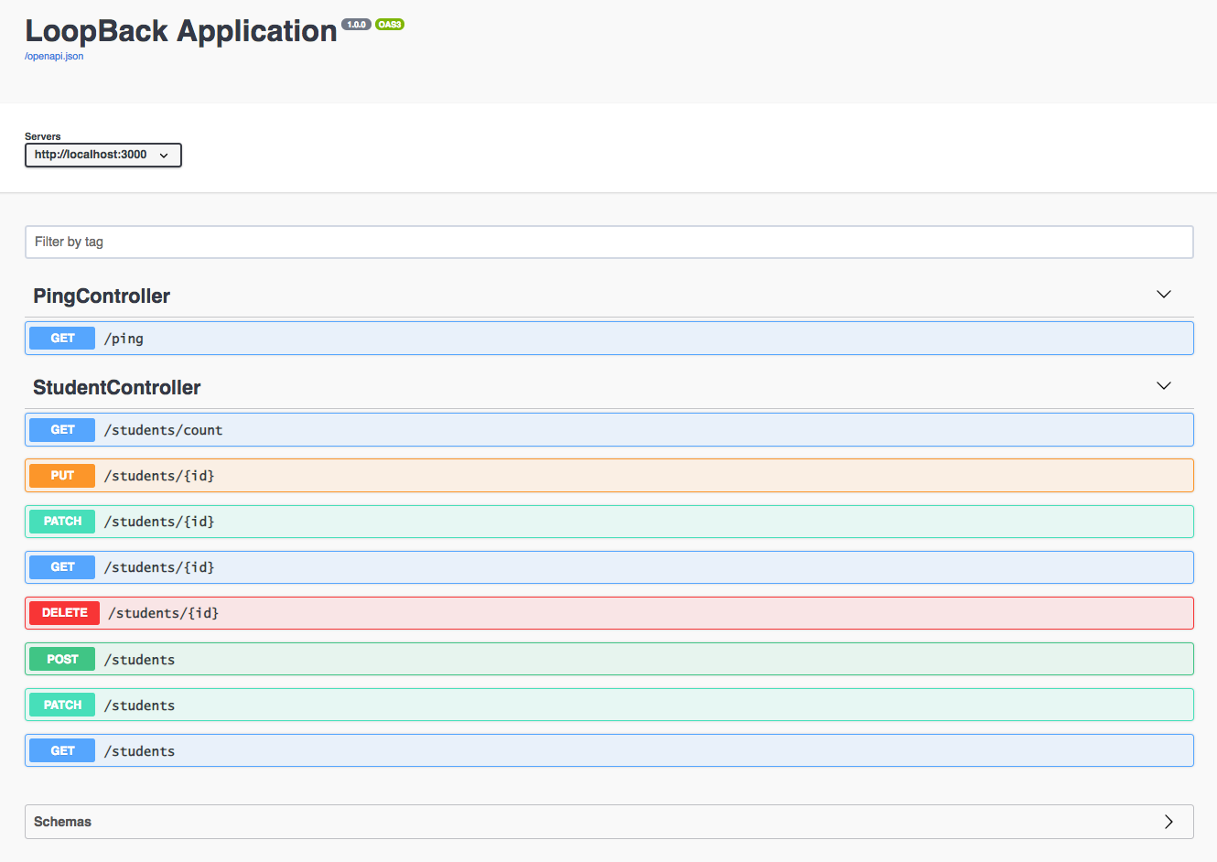The image size is (1217, 862).
Task: Click the PUT badge for /students/{id}
Action: click(x=62, y=476)
